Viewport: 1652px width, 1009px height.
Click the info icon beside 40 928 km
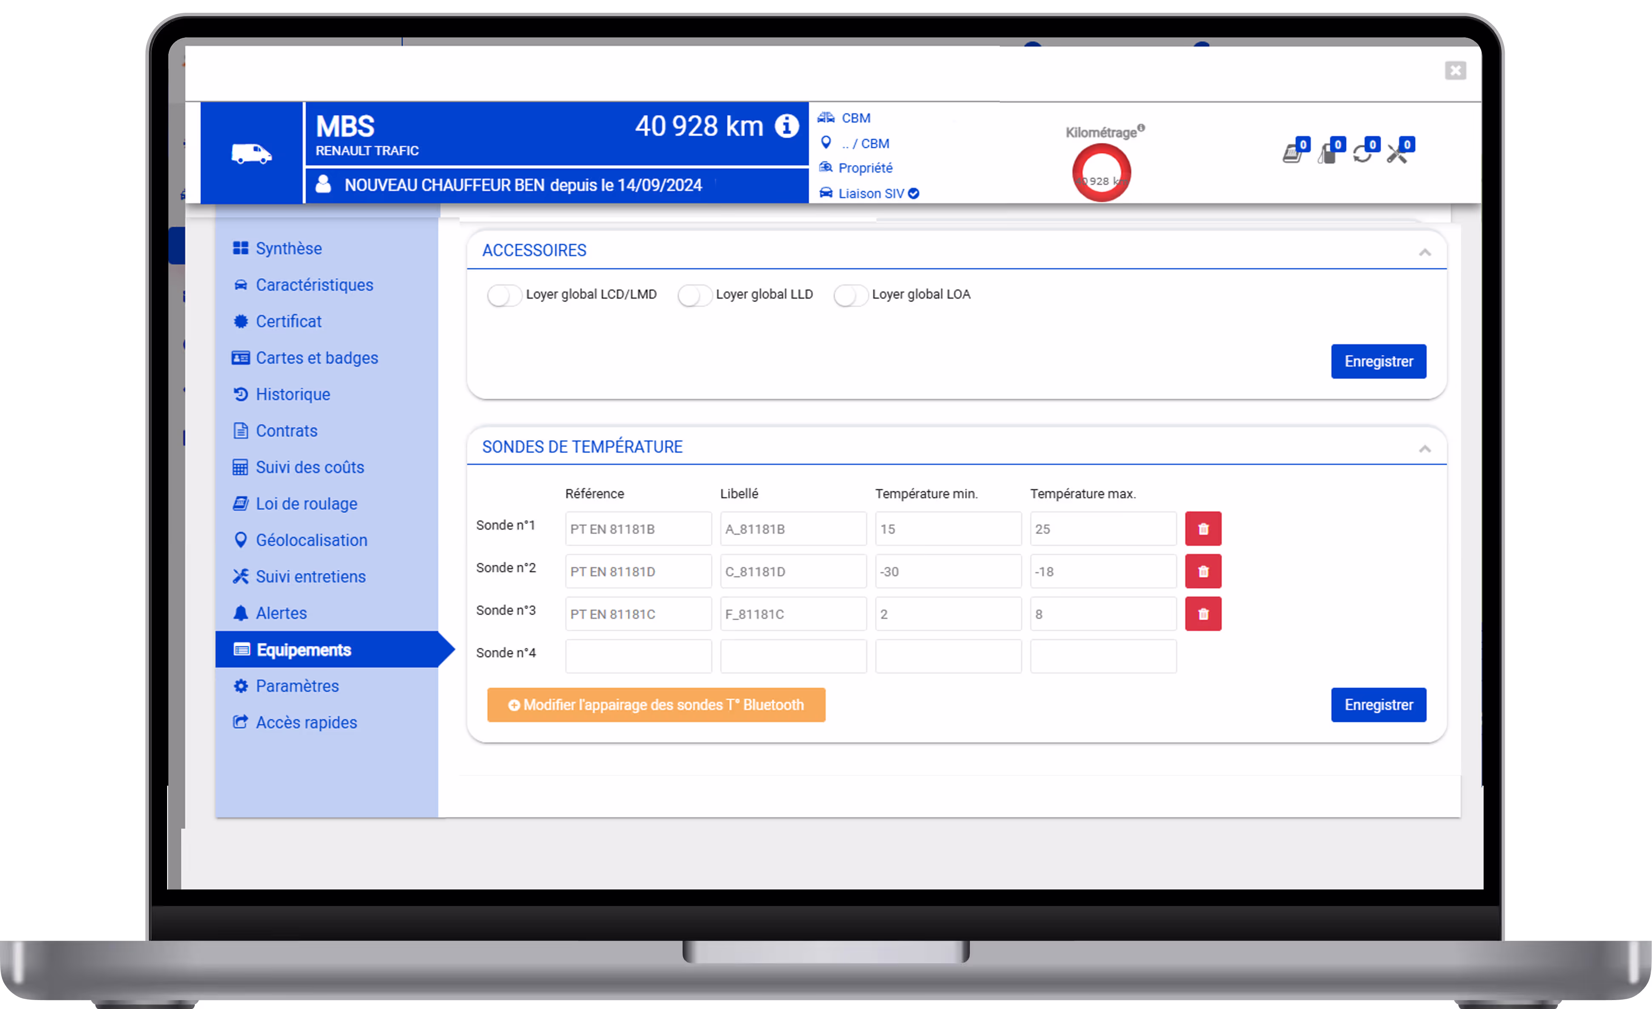point(786,126)
